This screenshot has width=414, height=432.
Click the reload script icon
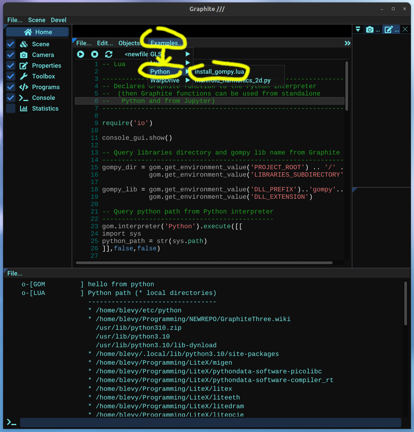109,54
